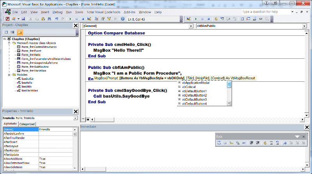Open the (General) object dropdown
This screenshot has width=312, height=174.
[191, 26]
